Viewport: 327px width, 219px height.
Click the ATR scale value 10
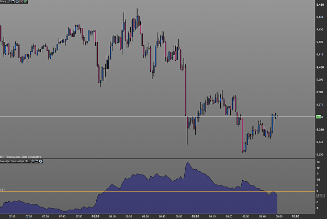point(318,180)
